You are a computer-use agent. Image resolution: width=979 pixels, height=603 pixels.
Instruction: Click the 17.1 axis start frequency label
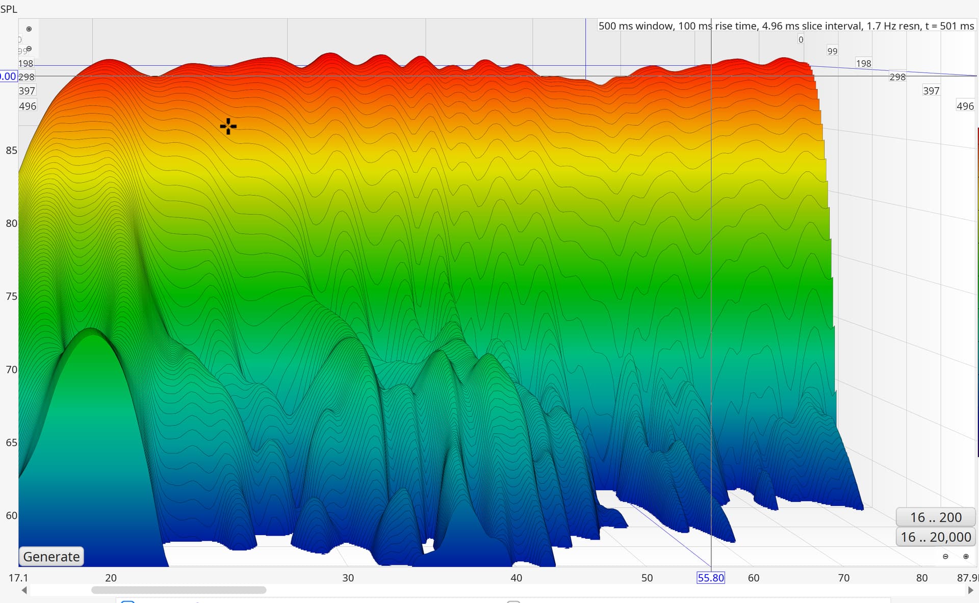click(18, 578)
